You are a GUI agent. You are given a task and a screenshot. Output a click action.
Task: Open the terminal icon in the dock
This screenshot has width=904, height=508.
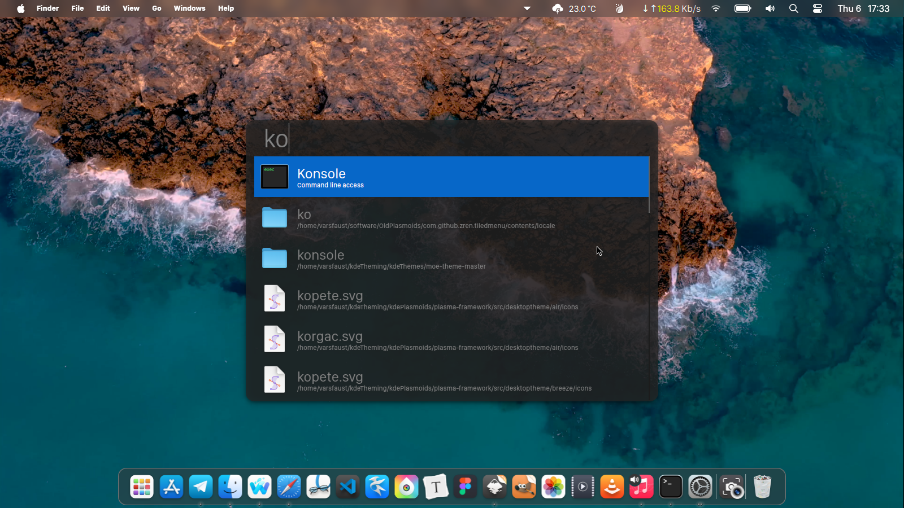(x=671, y=487)
